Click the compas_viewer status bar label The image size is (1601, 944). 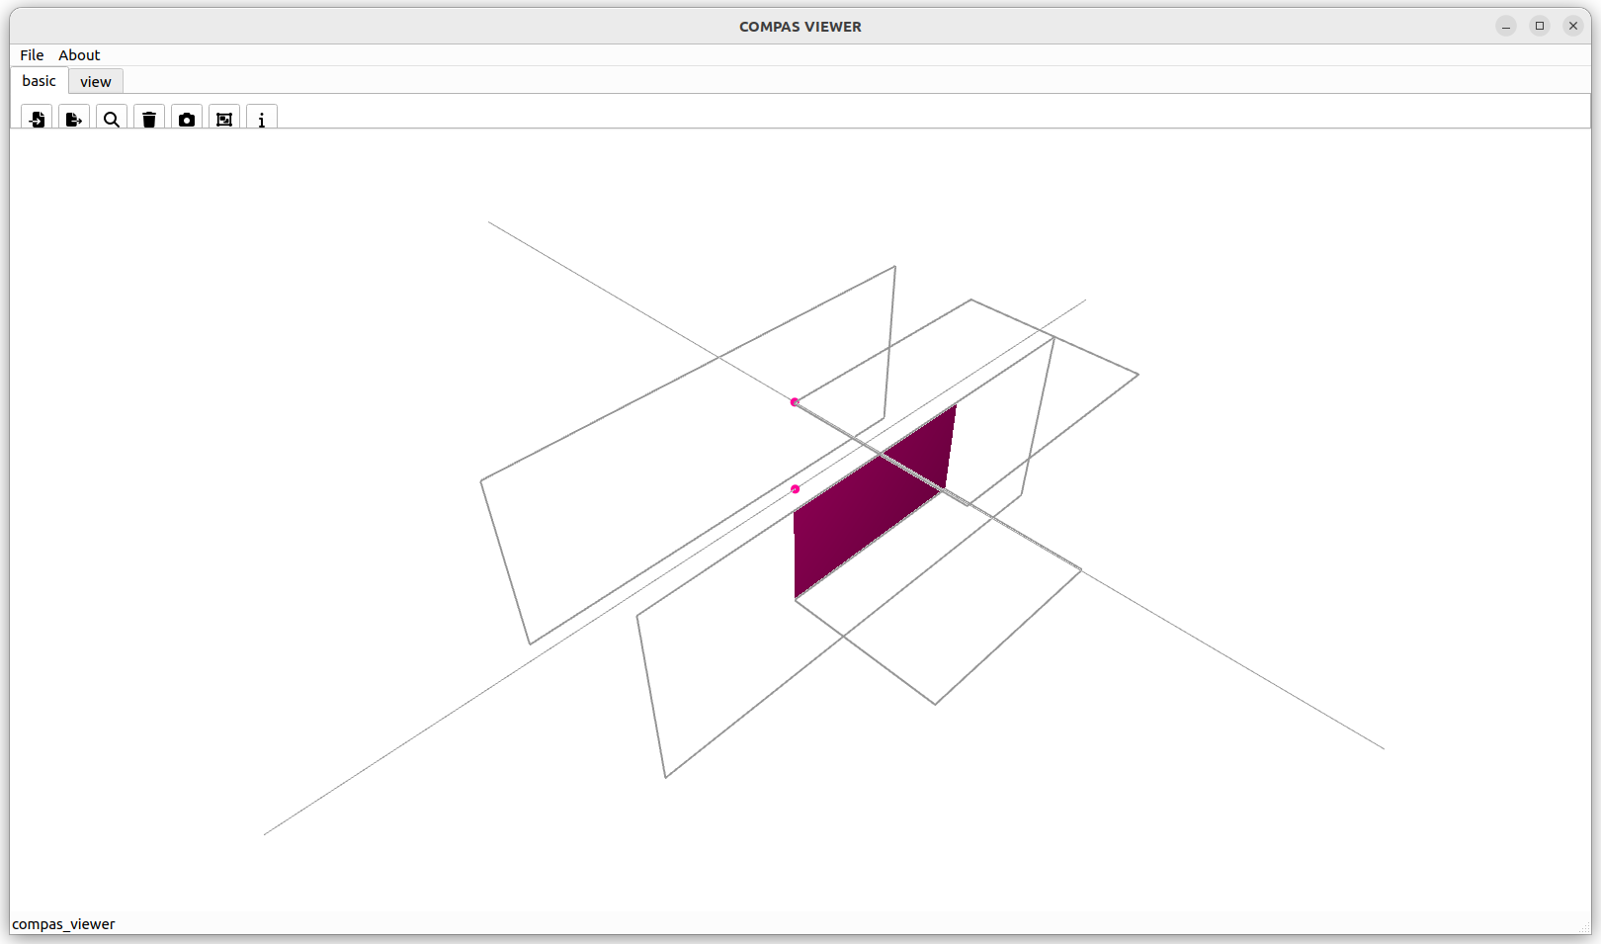(x=64, y=923)
